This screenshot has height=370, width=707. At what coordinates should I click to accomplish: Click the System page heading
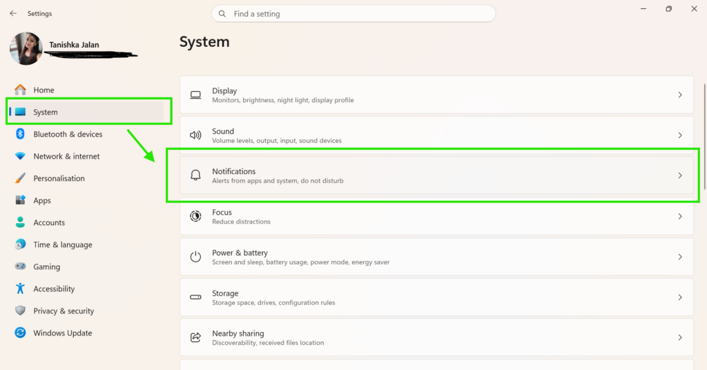tap(204, 42)
